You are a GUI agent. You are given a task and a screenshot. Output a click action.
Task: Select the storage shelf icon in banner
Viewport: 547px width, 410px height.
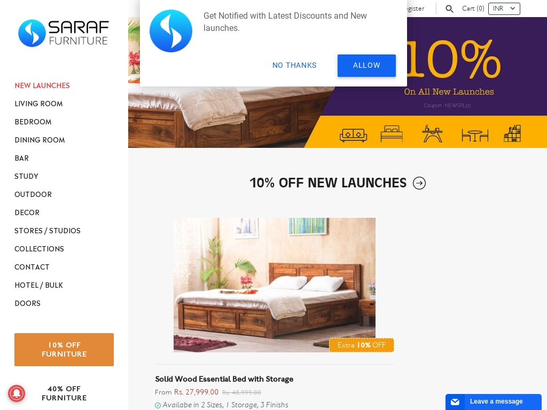click(512, 133)
